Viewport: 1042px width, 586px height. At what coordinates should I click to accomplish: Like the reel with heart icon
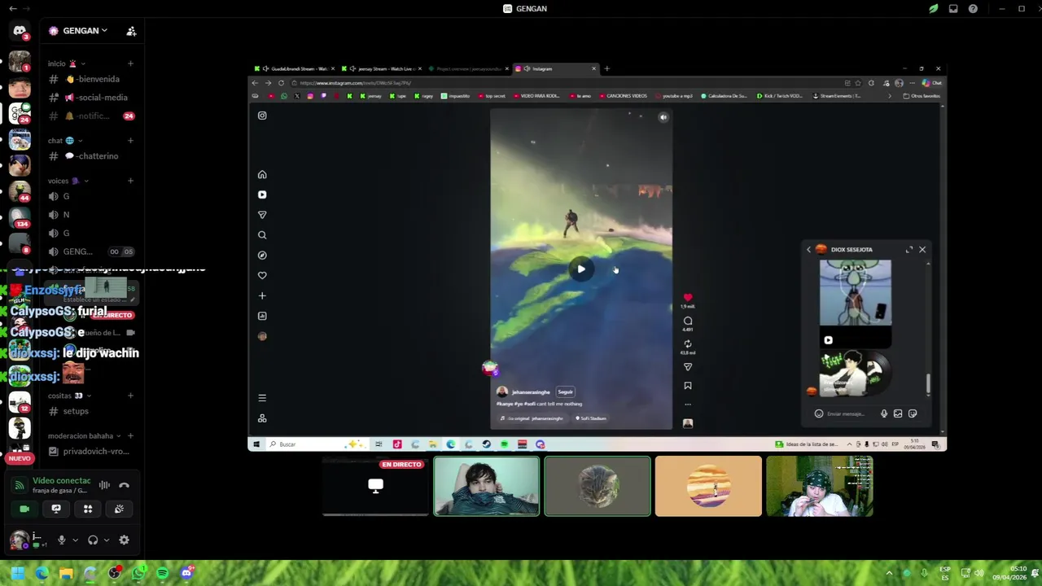click(x=688, y=298)
